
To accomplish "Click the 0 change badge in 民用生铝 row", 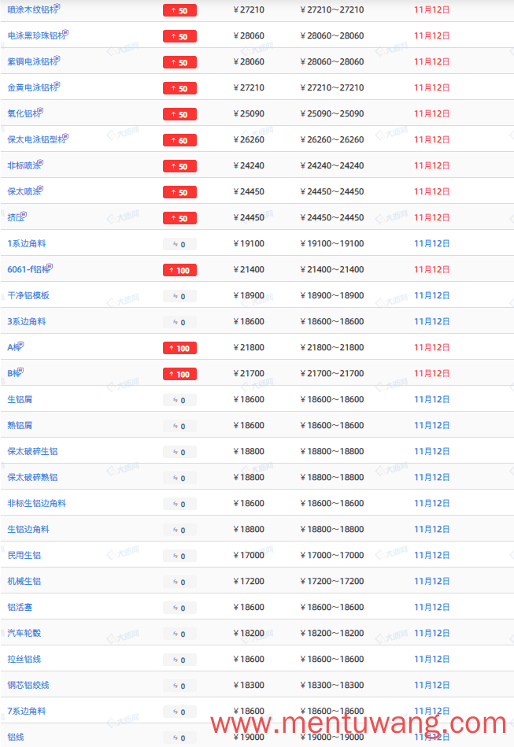I will [x=179, y=556].
